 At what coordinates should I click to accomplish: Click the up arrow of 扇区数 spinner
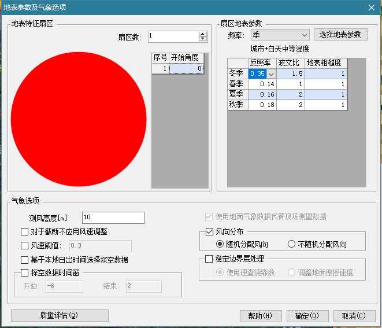pos(202,34)
